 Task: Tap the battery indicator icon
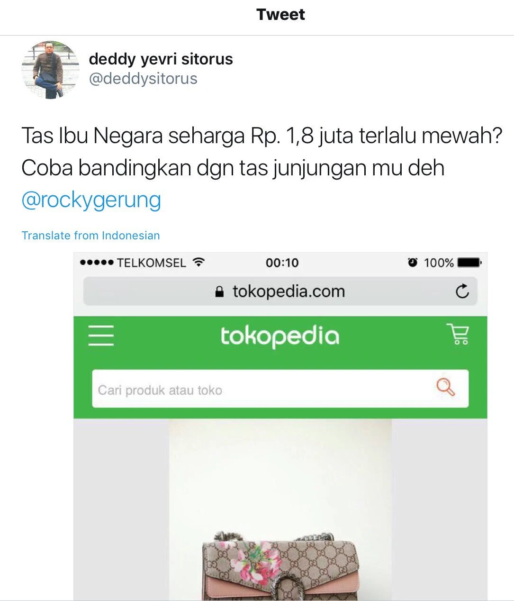(469, 262)
